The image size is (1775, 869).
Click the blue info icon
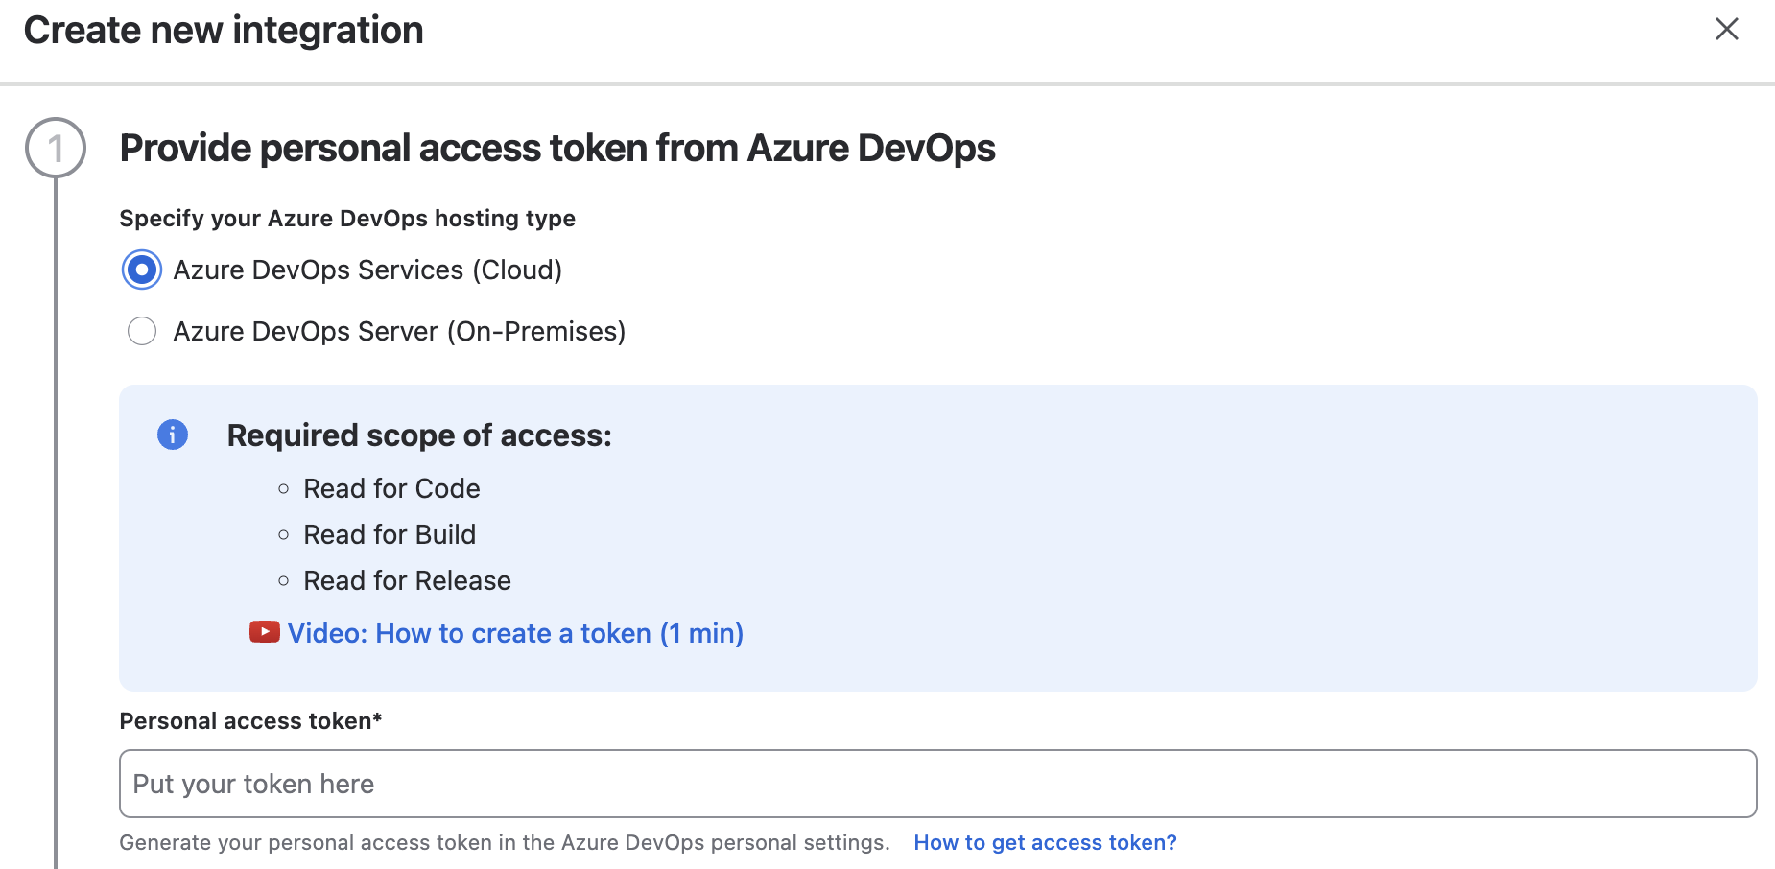[173, 434]
